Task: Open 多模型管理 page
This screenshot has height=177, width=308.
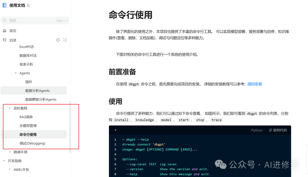Action: coord(28,126)
